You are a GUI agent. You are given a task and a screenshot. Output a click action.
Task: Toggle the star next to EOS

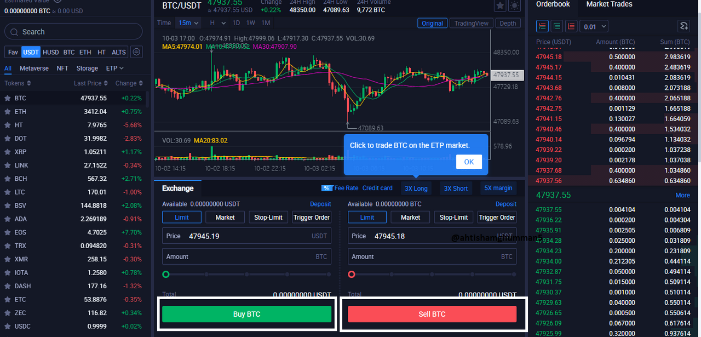8,232
